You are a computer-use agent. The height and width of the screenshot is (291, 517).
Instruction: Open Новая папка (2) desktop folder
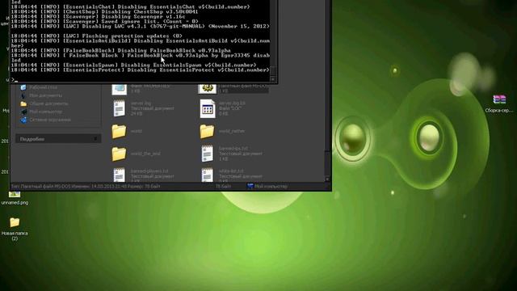pyautogui.click(x=15, y=228)
